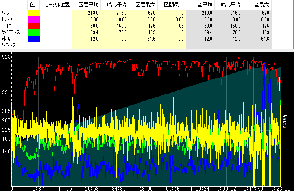Click the 267 watts axis label

click(x=6, y=120)
